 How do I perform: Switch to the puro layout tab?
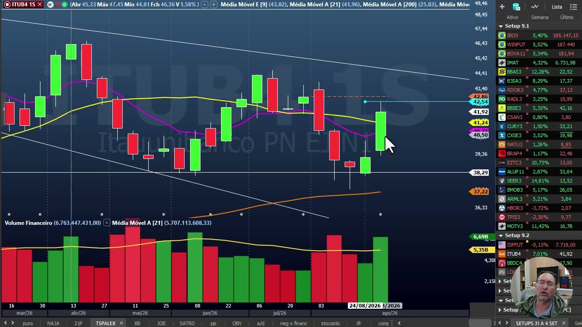tap(28, 323)
